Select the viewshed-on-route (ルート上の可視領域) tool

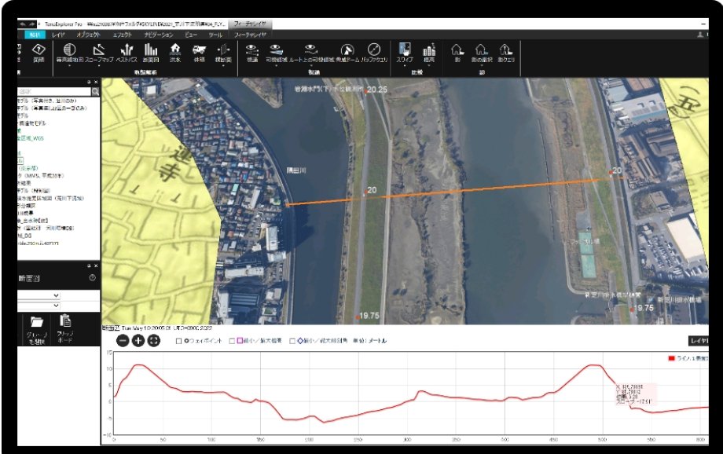(x=311, y=53)
